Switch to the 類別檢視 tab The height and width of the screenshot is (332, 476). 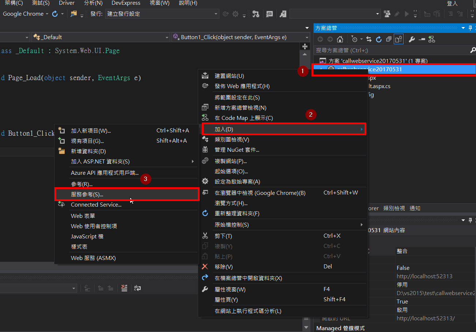[x=394, y=208]
